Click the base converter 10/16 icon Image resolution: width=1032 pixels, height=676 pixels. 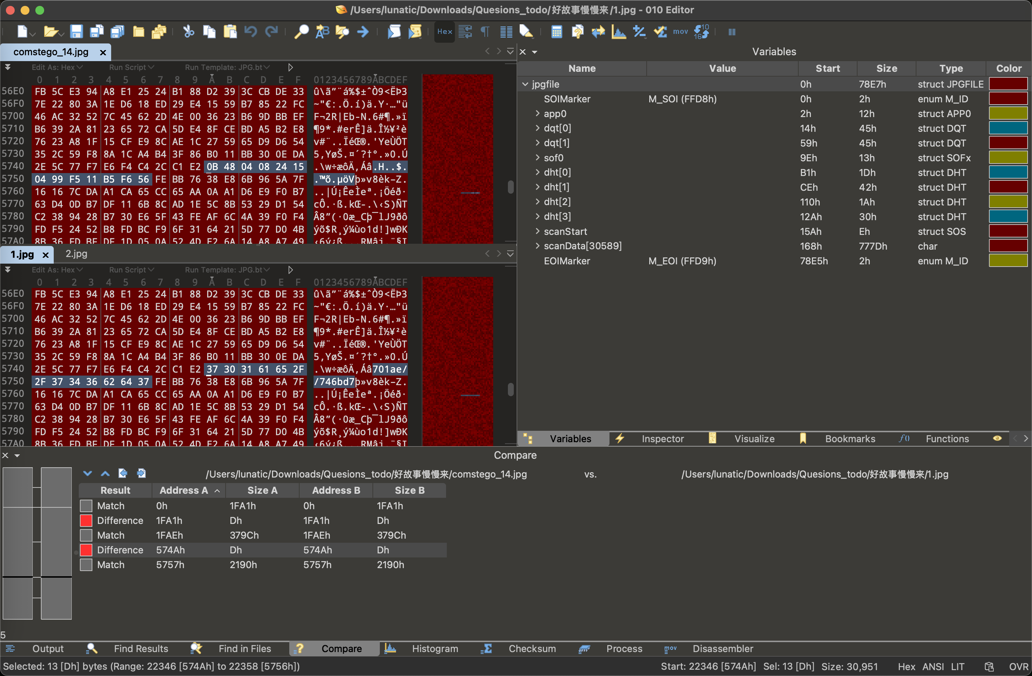coord(701,32)
